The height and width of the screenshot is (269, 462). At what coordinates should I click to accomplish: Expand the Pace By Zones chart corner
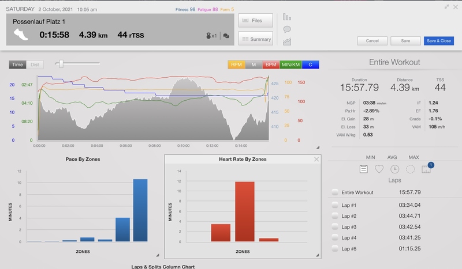click(157, 255)
